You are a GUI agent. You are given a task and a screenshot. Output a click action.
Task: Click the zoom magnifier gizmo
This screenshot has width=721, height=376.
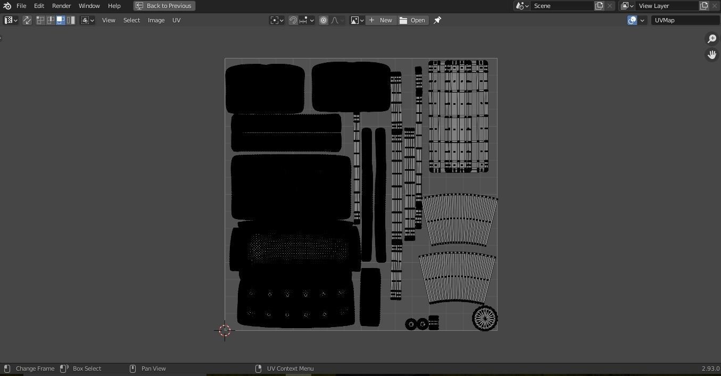click(x=712, y=39)
